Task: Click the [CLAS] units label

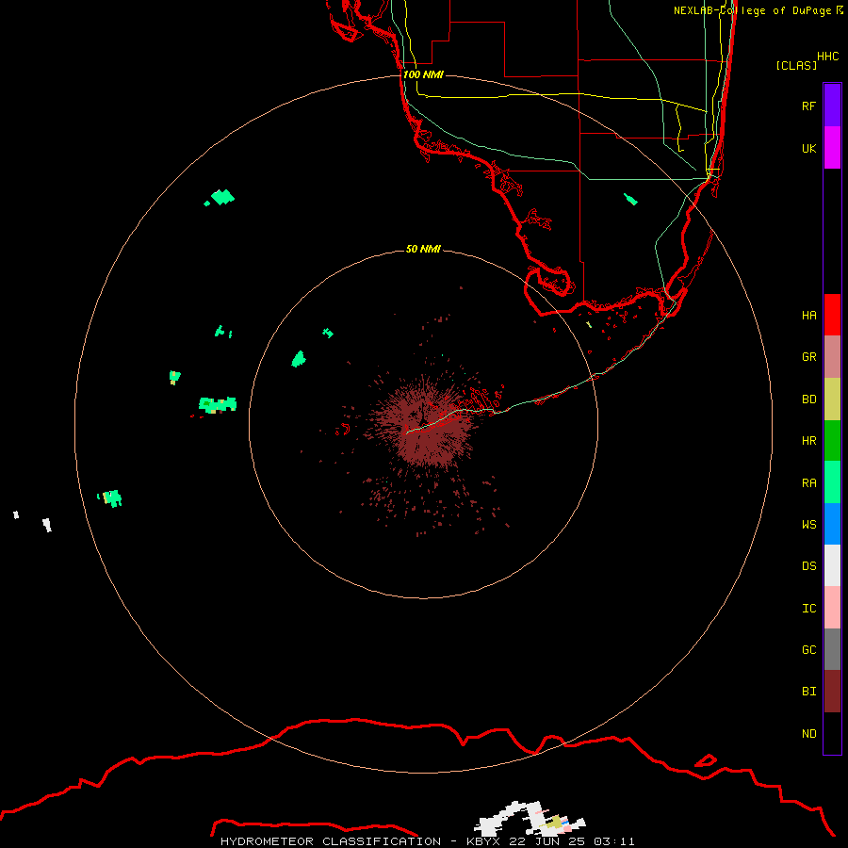Action: click(796, 65)
